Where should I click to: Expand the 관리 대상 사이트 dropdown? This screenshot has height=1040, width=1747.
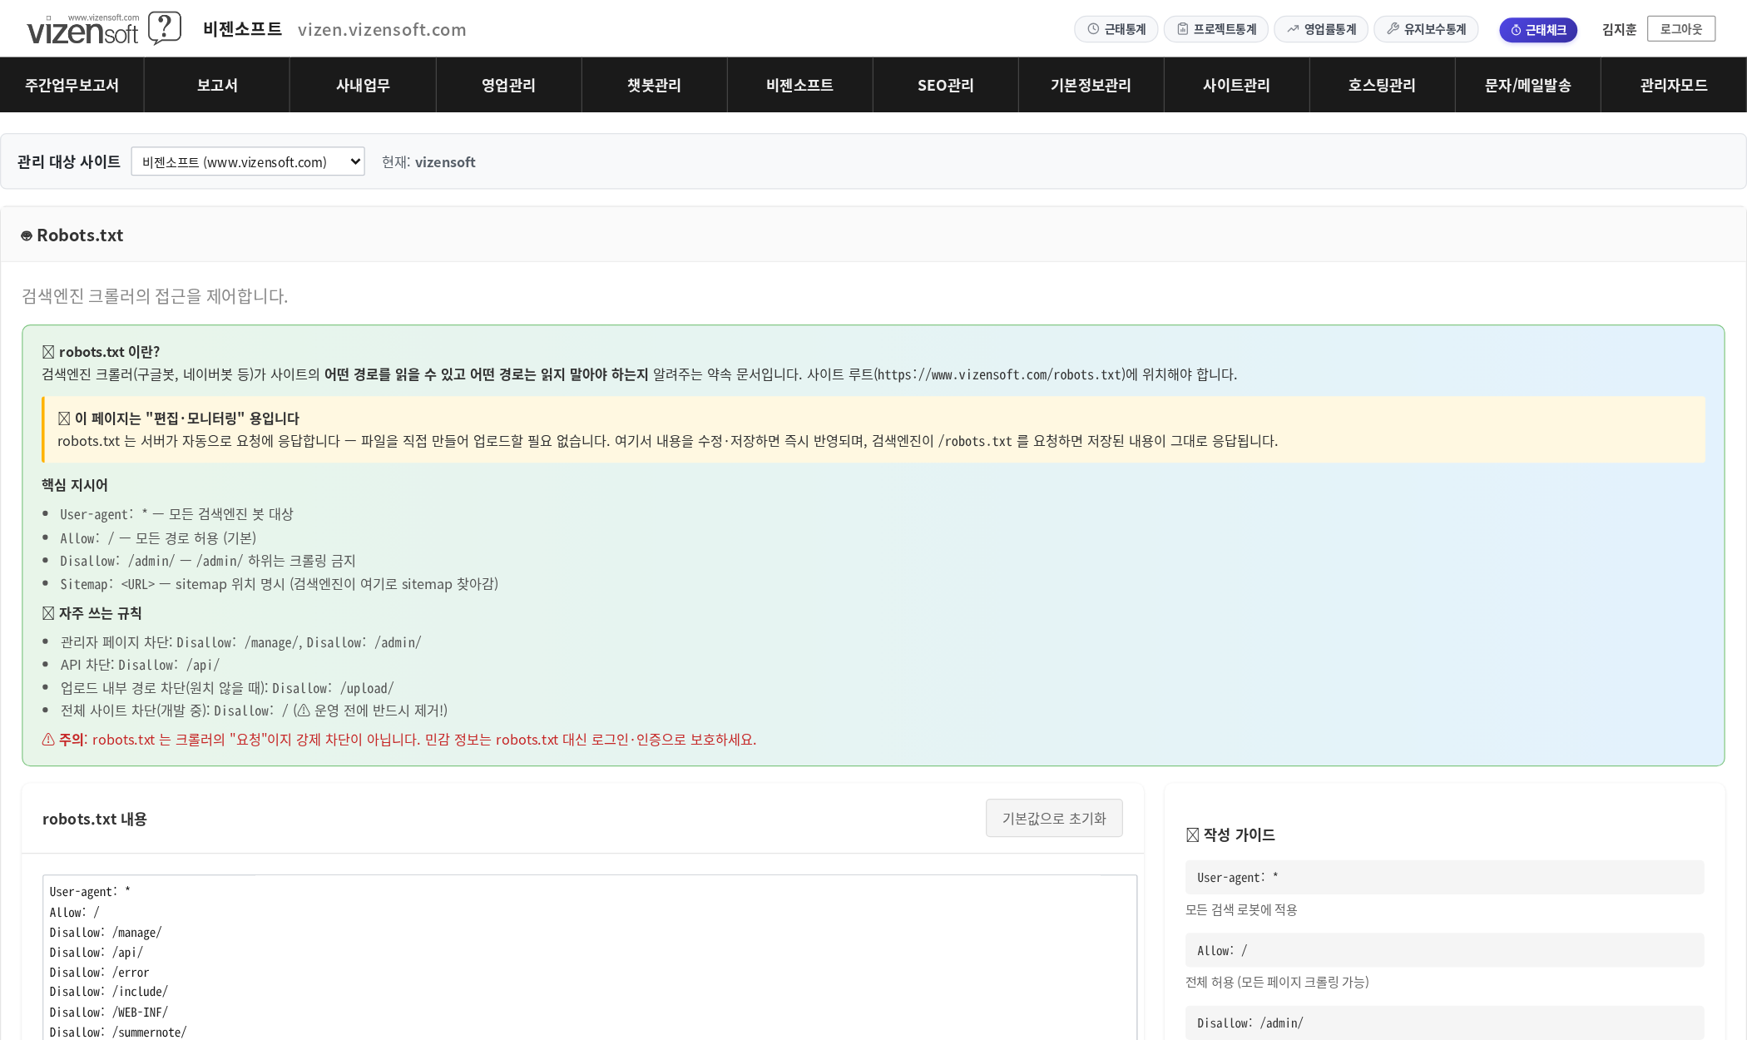(248, 161)
